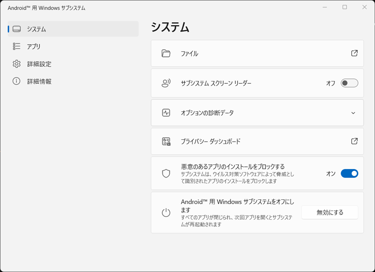Click the ファイル folder icon
The height and width of the screenshot is (272, 375).
click(166, 53)
